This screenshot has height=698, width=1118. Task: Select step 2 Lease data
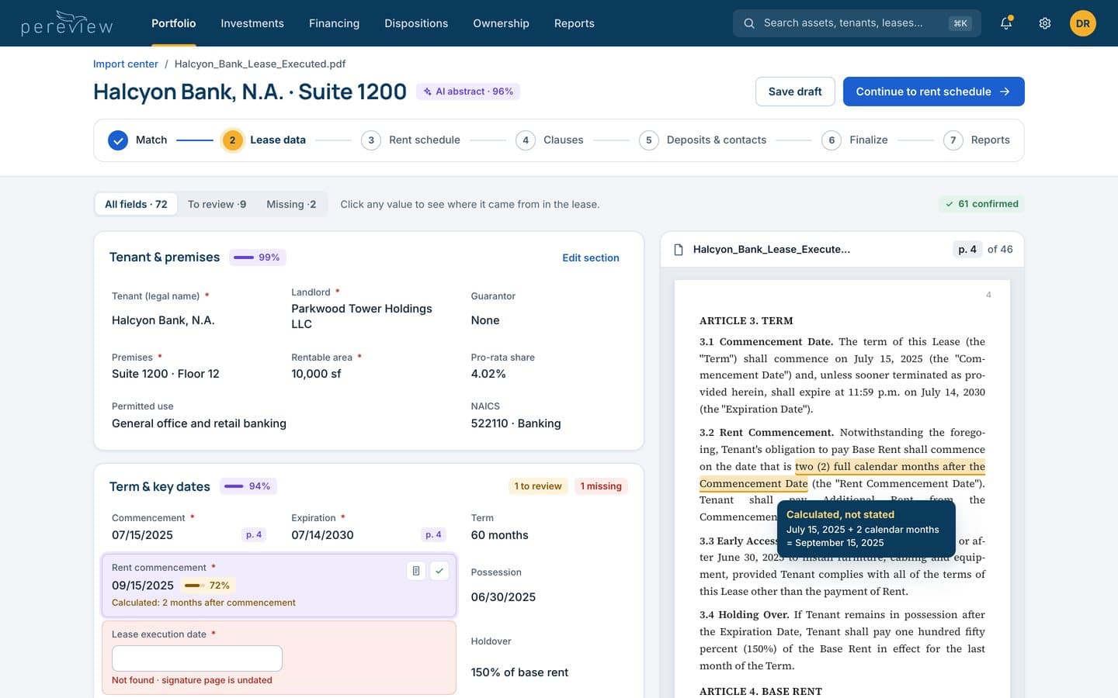[x=264, y=140]
